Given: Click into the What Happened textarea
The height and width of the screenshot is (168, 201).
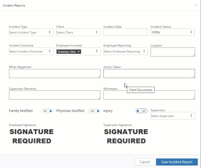Looking at the screenshot, I should (55, 73).
